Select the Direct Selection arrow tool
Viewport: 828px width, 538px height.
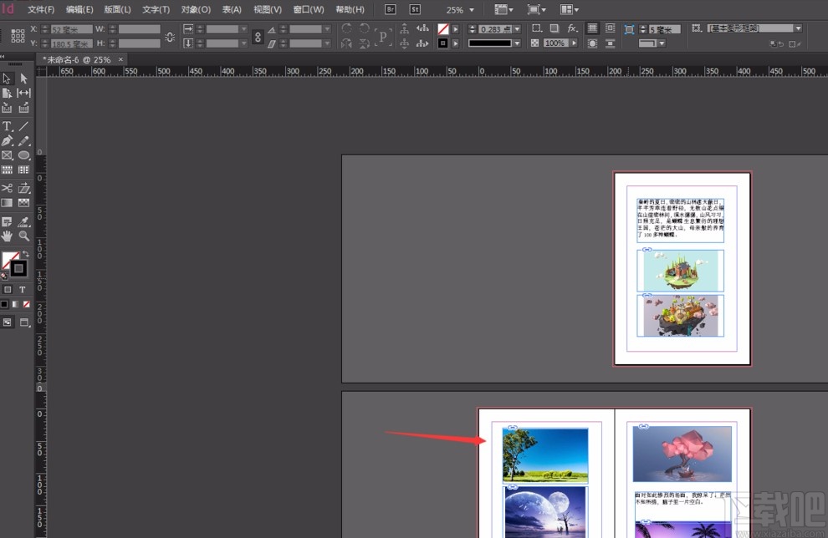(23, 79)
